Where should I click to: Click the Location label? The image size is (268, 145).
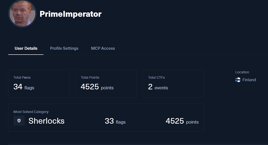point(242,72)
